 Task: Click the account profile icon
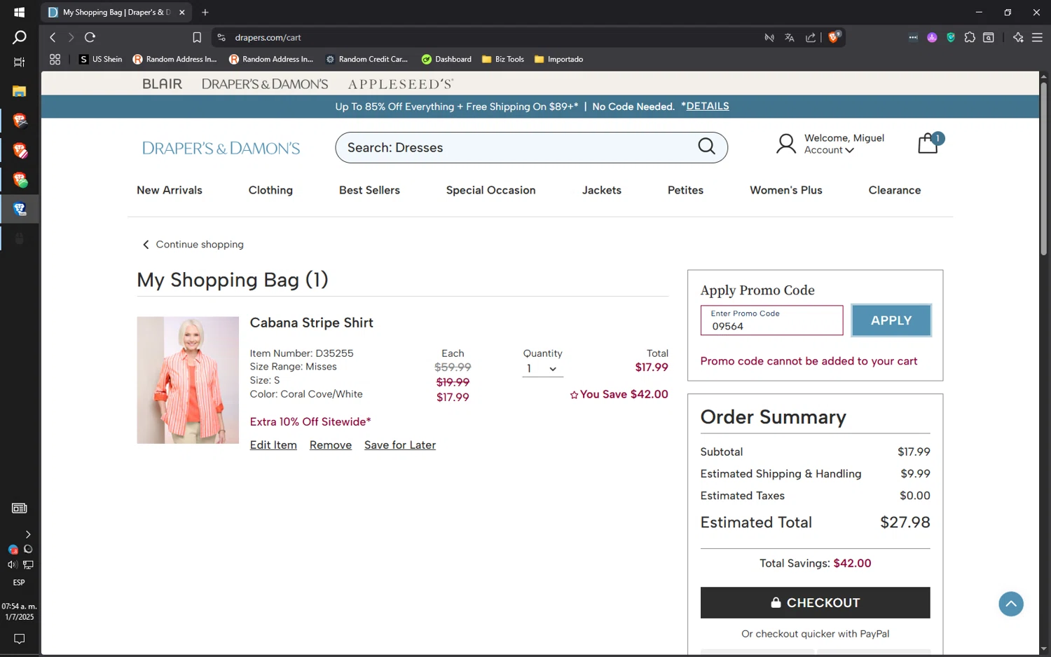coord(786,144)
